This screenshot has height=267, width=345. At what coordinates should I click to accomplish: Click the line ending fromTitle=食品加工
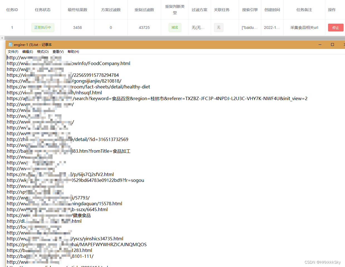69,151
